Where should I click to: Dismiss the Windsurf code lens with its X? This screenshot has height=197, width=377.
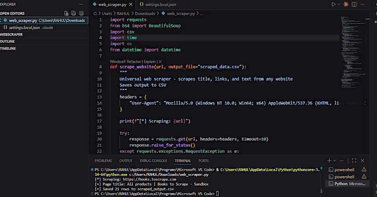160,62
